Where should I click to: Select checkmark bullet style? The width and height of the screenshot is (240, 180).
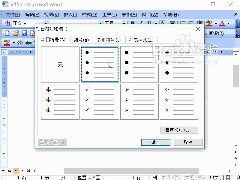click(100, 102)
